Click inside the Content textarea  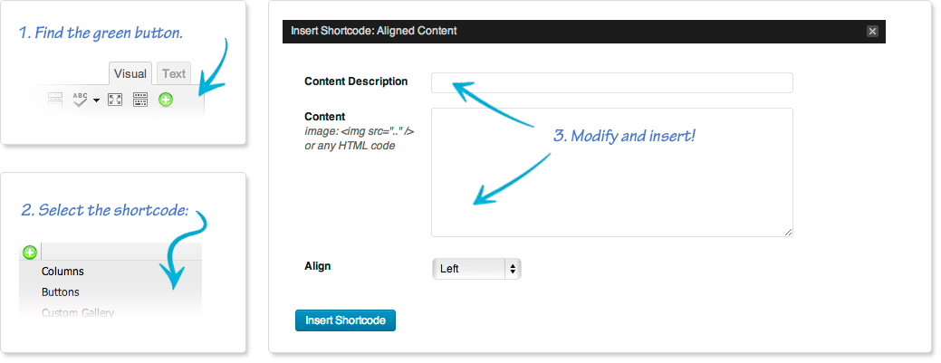tap(611, 172)
